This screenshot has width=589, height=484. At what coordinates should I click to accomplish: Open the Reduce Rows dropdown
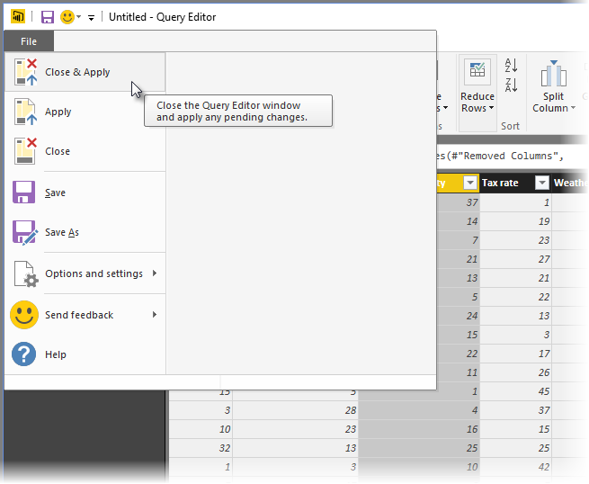[477, 103]
